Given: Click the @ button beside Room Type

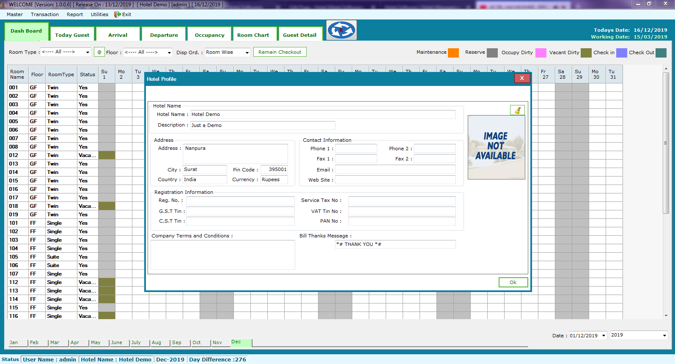Looking at the screenshot, I should point(99,52).
